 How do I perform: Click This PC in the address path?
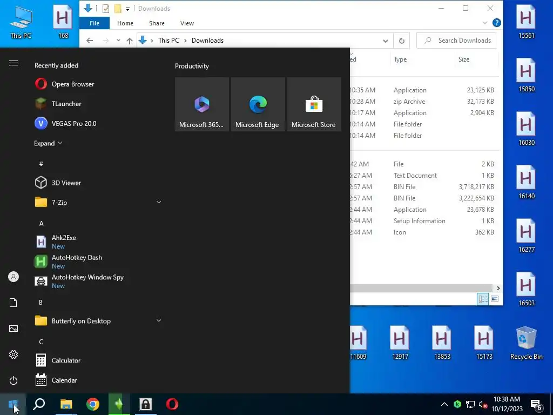coord(168,41)
